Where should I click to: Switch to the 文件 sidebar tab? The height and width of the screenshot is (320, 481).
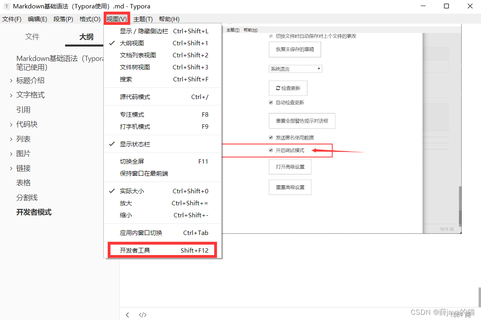[x=32, y=37]
